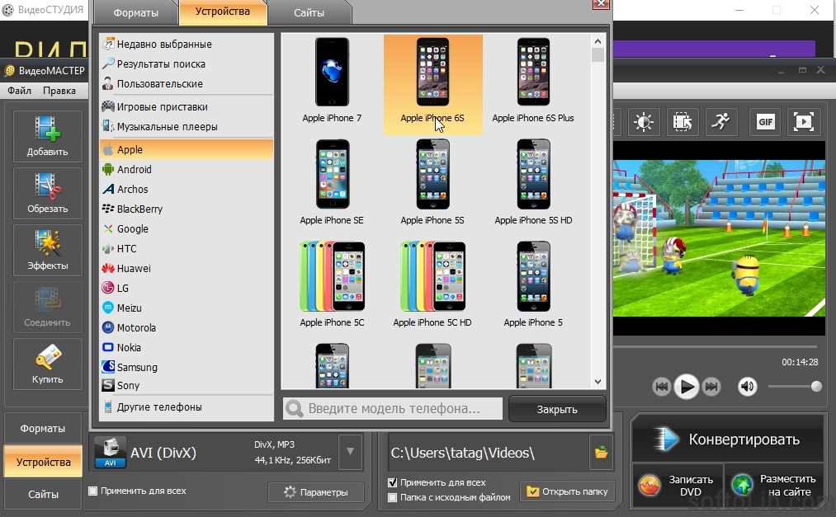Select LG in device list

(x=186, y=288)
